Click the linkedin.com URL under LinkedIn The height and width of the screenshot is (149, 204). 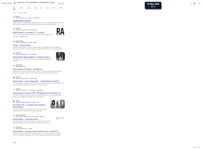point(28,18)
